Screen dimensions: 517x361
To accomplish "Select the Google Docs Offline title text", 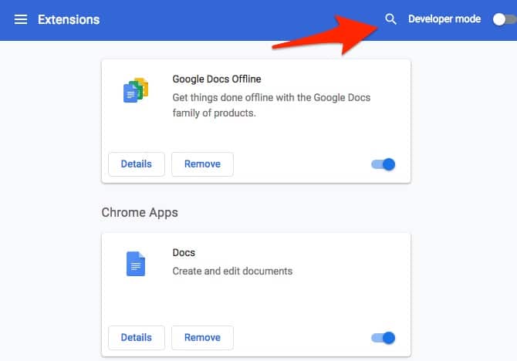I will pyautogui.click(x=218, y=79).
